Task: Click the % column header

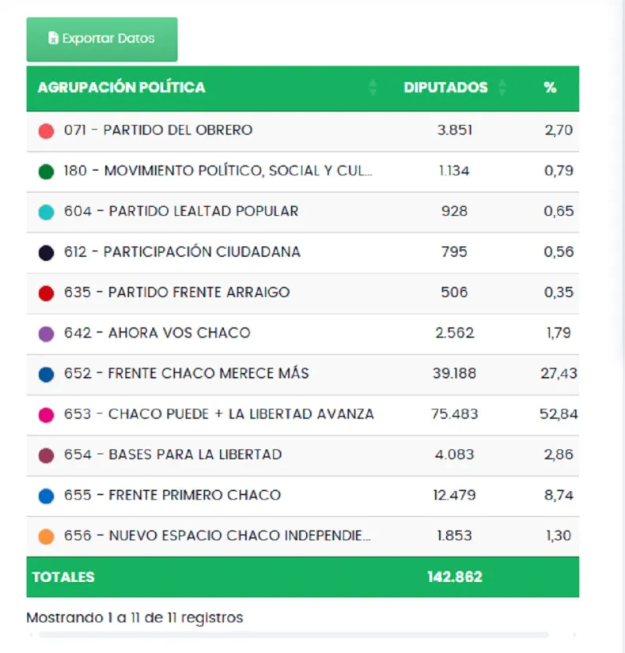Action: pos(550,88)
